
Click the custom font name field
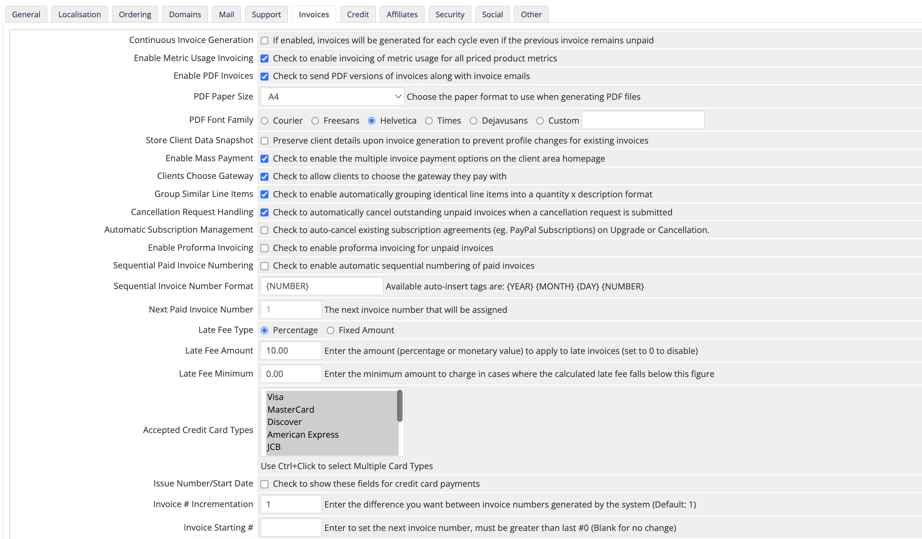point(643,120)
